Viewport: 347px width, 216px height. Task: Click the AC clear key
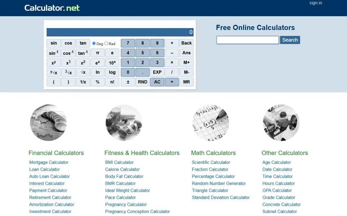click(x=157, y=82)
